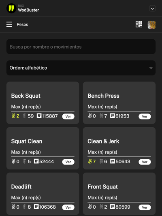
Task: Click the W ranking icon on Front Squat
Action: [112, 207]
